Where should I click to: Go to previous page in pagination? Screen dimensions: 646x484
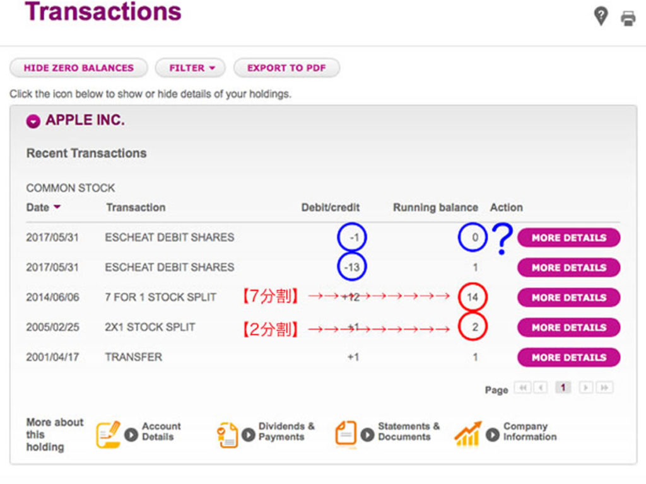[x=541, y=388]
